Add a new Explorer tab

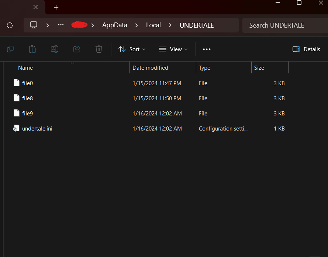coord(56,7)
